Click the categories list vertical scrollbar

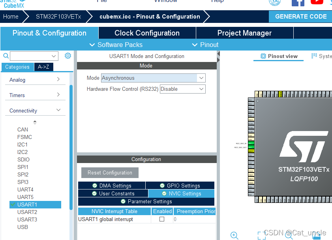click(71, 147)
